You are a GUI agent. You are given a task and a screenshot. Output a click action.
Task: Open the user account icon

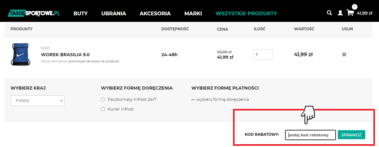[340, 13]
